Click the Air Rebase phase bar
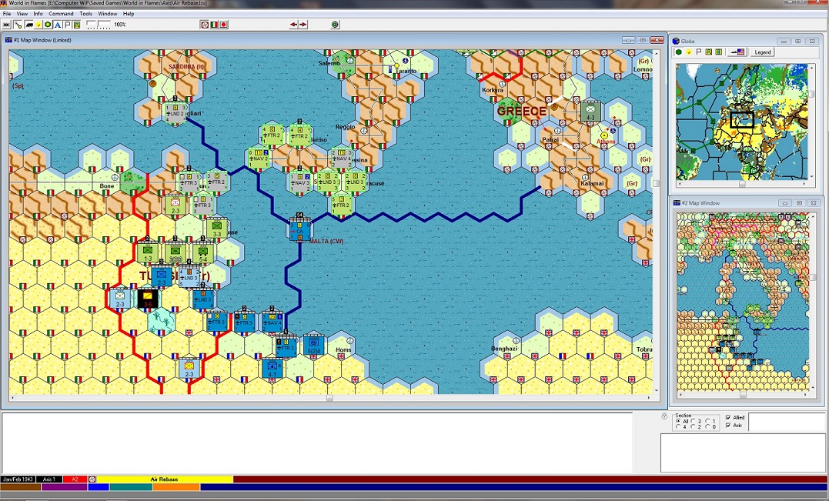The image size is (829, 501). point(165,479)
